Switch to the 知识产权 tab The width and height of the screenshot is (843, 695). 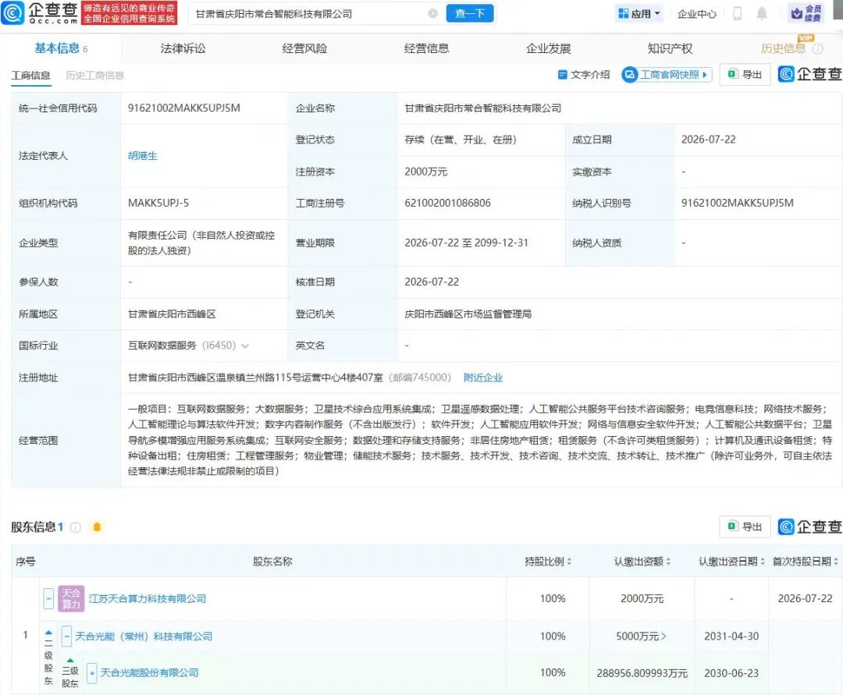[670, 49]
